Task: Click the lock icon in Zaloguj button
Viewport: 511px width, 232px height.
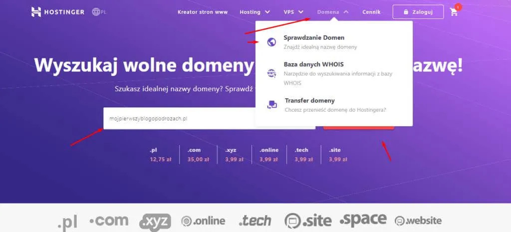Action: (x=406, y=12)
